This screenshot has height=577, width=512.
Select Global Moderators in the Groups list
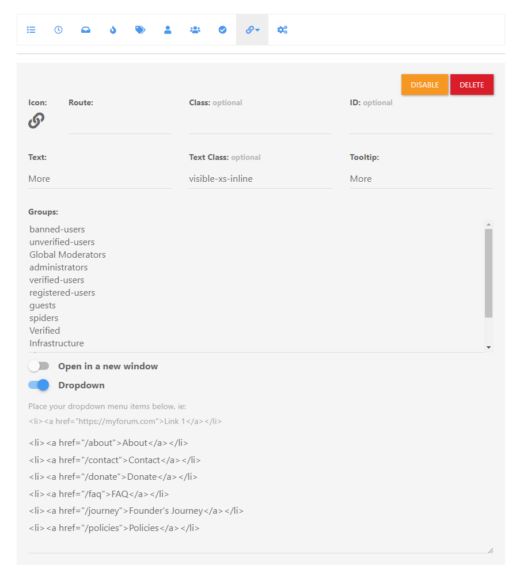coord(67,255)
